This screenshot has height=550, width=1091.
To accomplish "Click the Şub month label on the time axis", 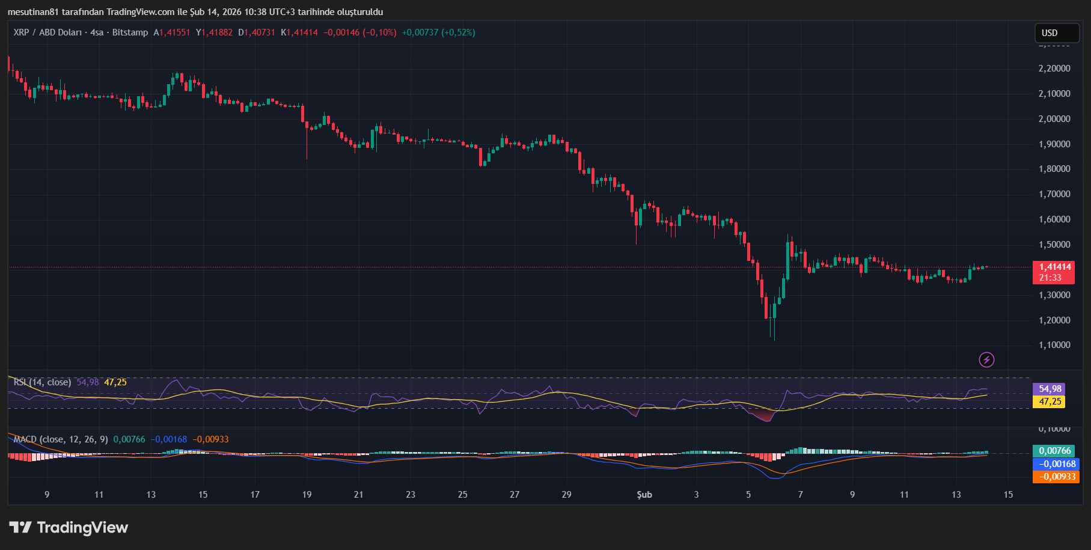I will [644, 495].
